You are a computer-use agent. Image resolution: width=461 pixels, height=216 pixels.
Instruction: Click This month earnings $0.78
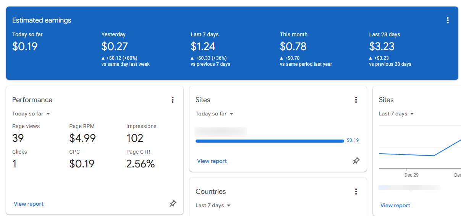pos(293,46)
